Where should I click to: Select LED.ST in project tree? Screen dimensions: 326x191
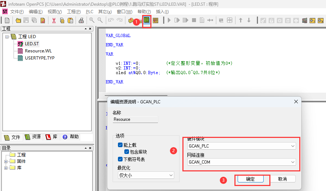coord(32,44)
